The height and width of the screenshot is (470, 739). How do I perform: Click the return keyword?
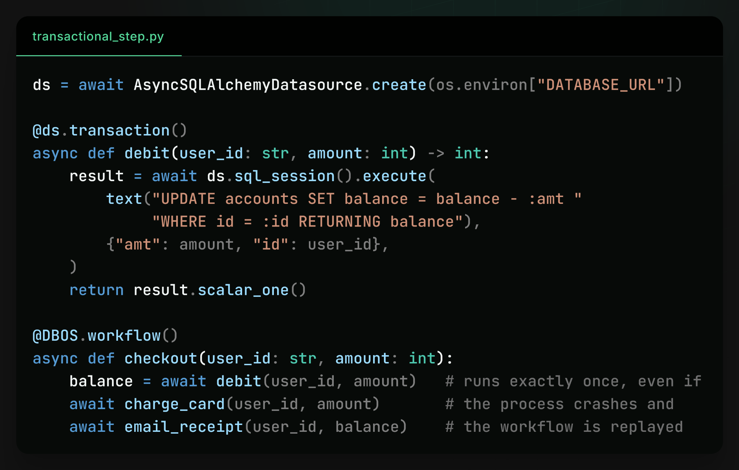97,290
